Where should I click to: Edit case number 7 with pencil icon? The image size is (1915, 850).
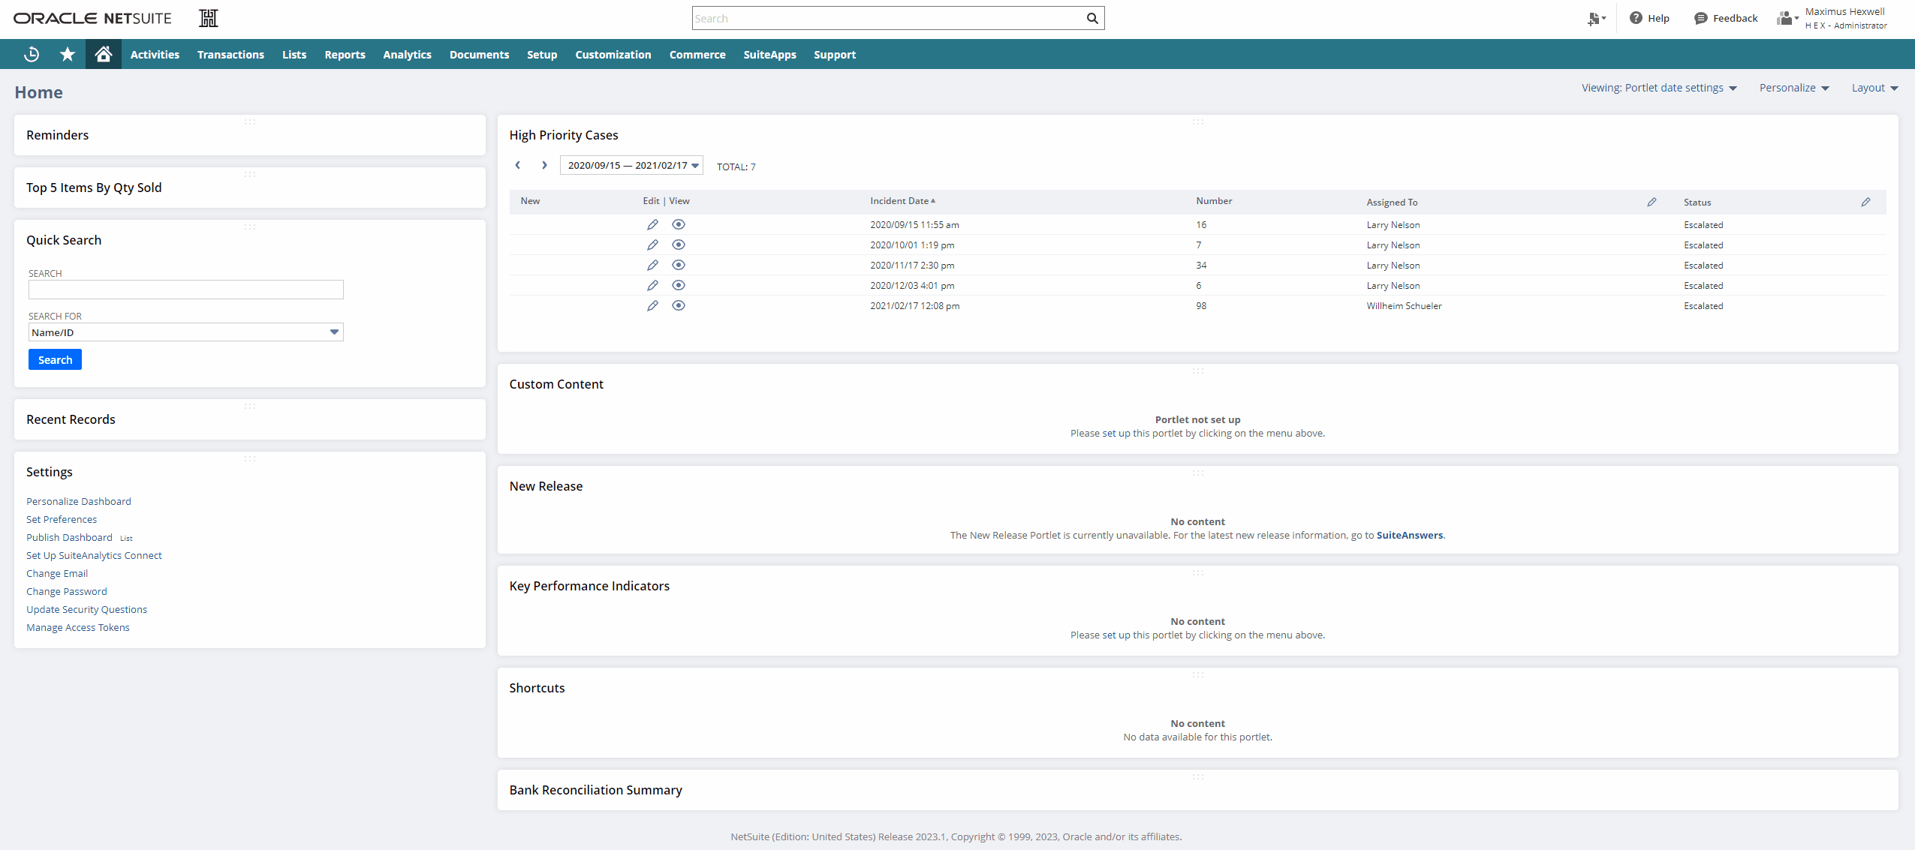click(x=652, y=245)
